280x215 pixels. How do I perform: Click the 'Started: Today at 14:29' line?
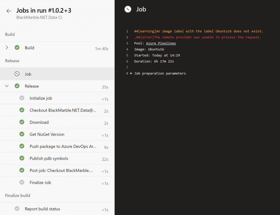pyautogui.click(x=157, y=55)
